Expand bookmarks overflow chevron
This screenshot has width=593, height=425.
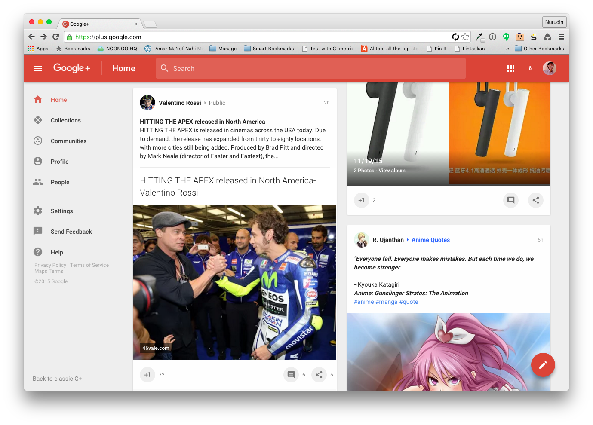tap(507, 49)
